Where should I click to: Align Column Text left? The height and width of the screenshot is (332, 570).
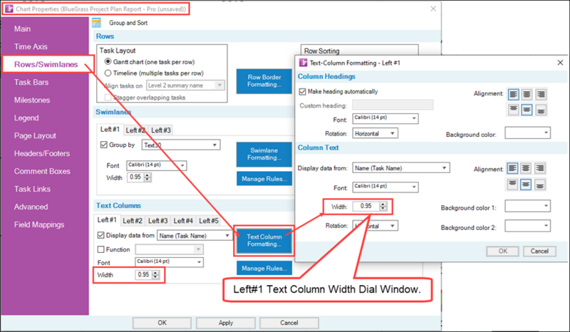pos(512,168)
